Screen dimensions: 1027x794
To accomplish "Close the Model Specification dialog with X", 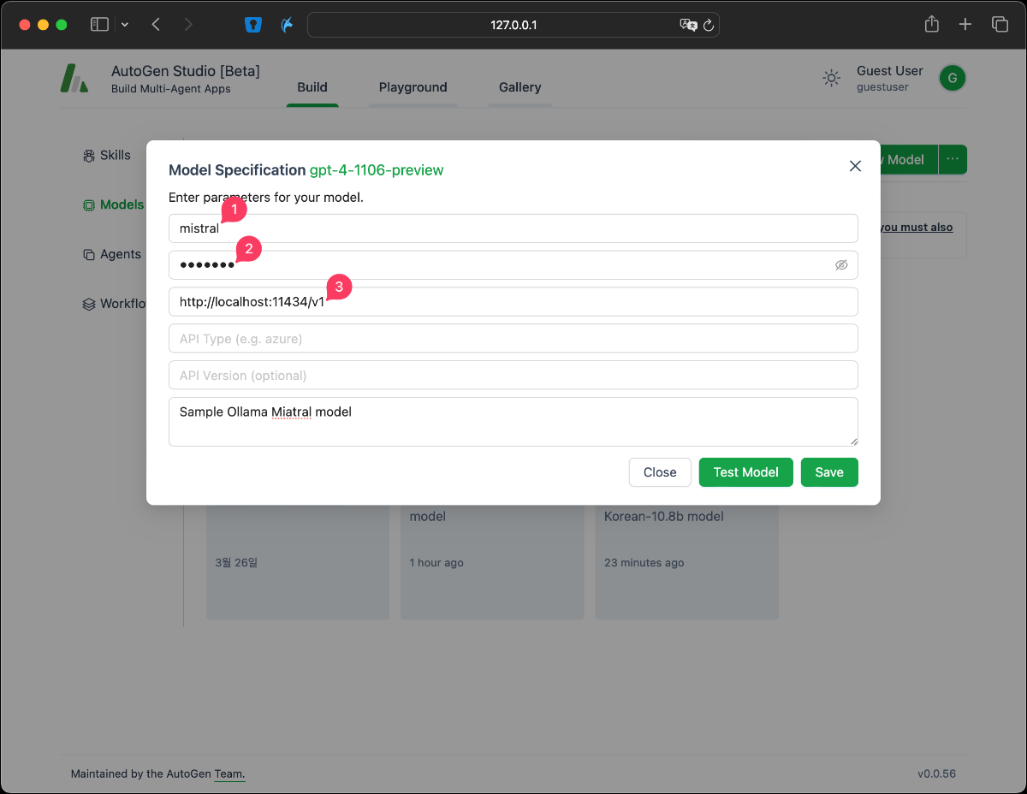I will (x=855, y=166).
